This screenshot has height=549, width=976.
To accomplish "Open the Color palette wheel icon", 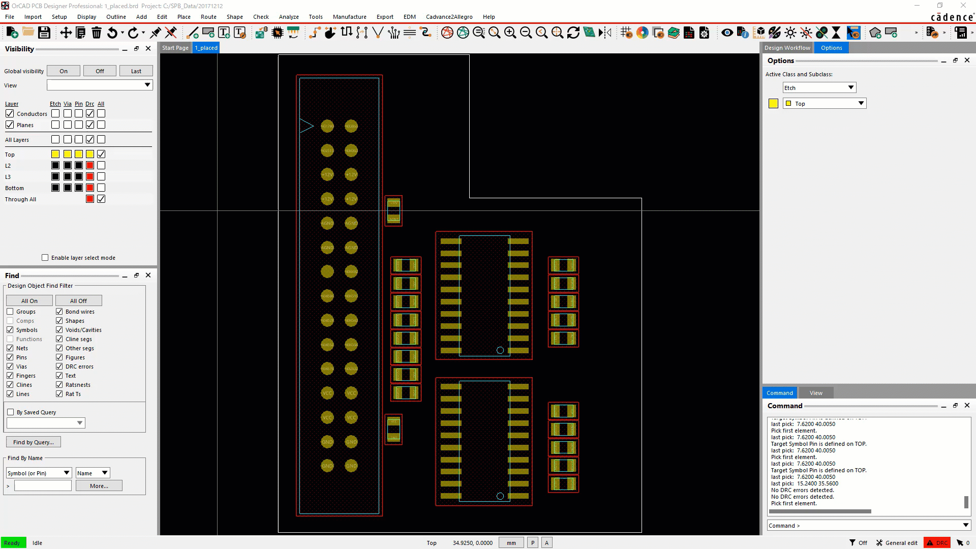I will click(x=643, y=33).
